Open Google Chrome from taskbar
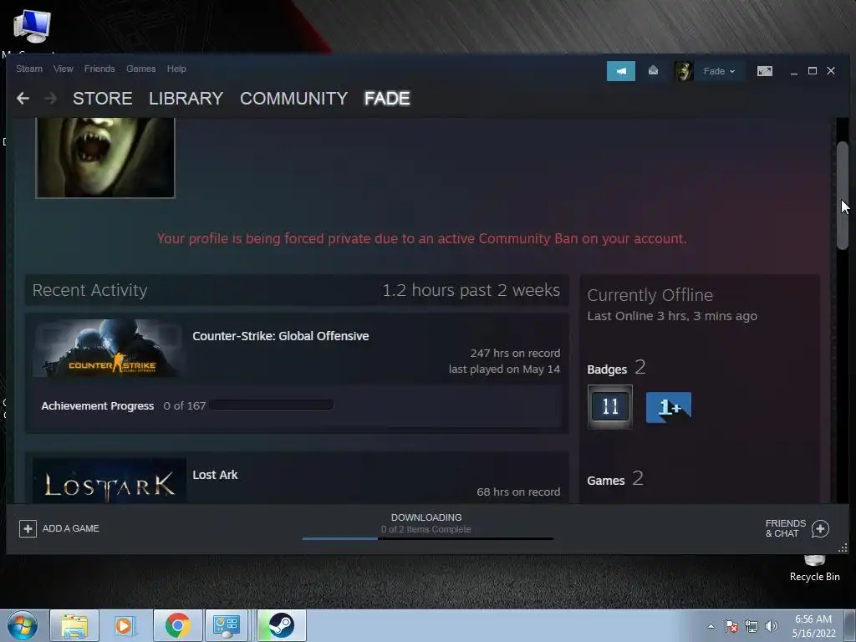The image size is (856, 642). [x=177, y=625]
